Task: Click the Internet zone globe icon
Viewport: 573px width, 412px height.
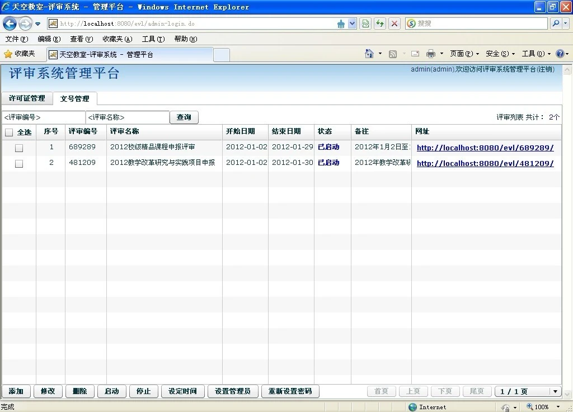Action: (413, 407)
